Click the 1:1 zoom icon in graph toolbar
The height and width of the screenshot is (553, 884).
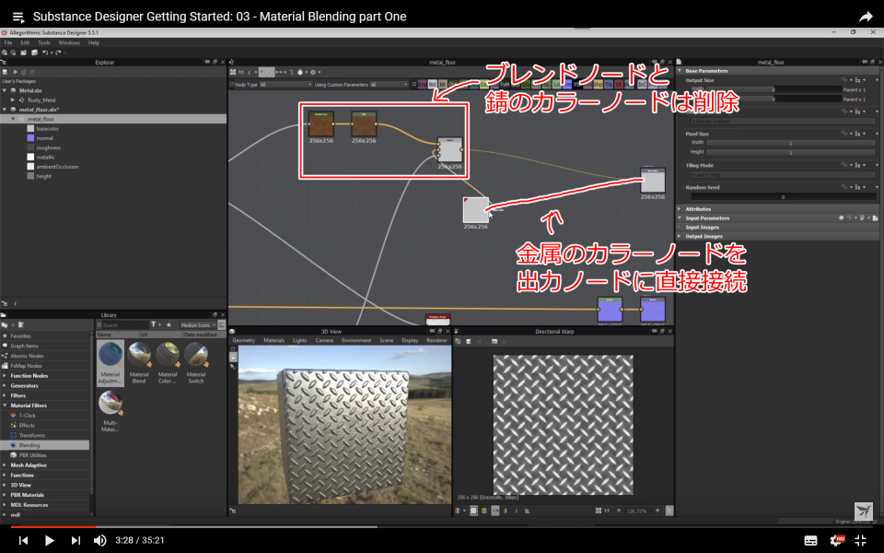[x=241, y=72]
